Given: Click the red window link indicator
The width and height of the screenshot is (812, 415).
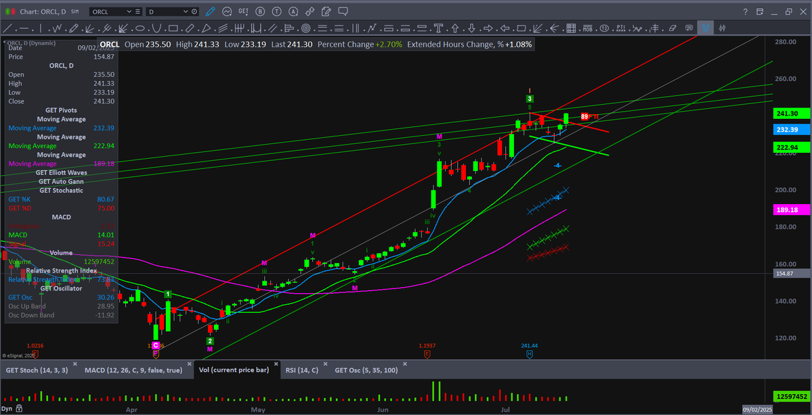Looking at the screenshot, I should click(x=13, y=11).
